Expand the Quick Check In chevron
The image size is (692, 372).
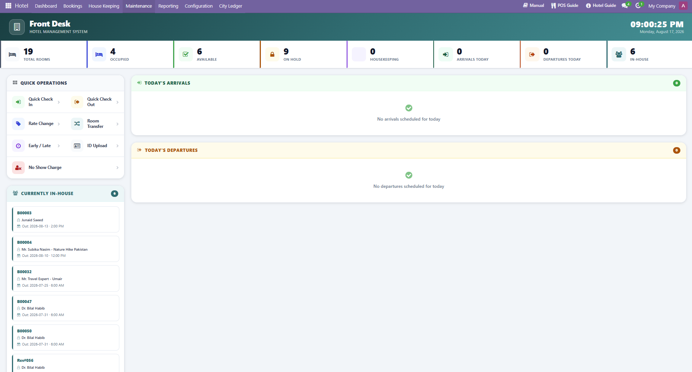[59, 102]
